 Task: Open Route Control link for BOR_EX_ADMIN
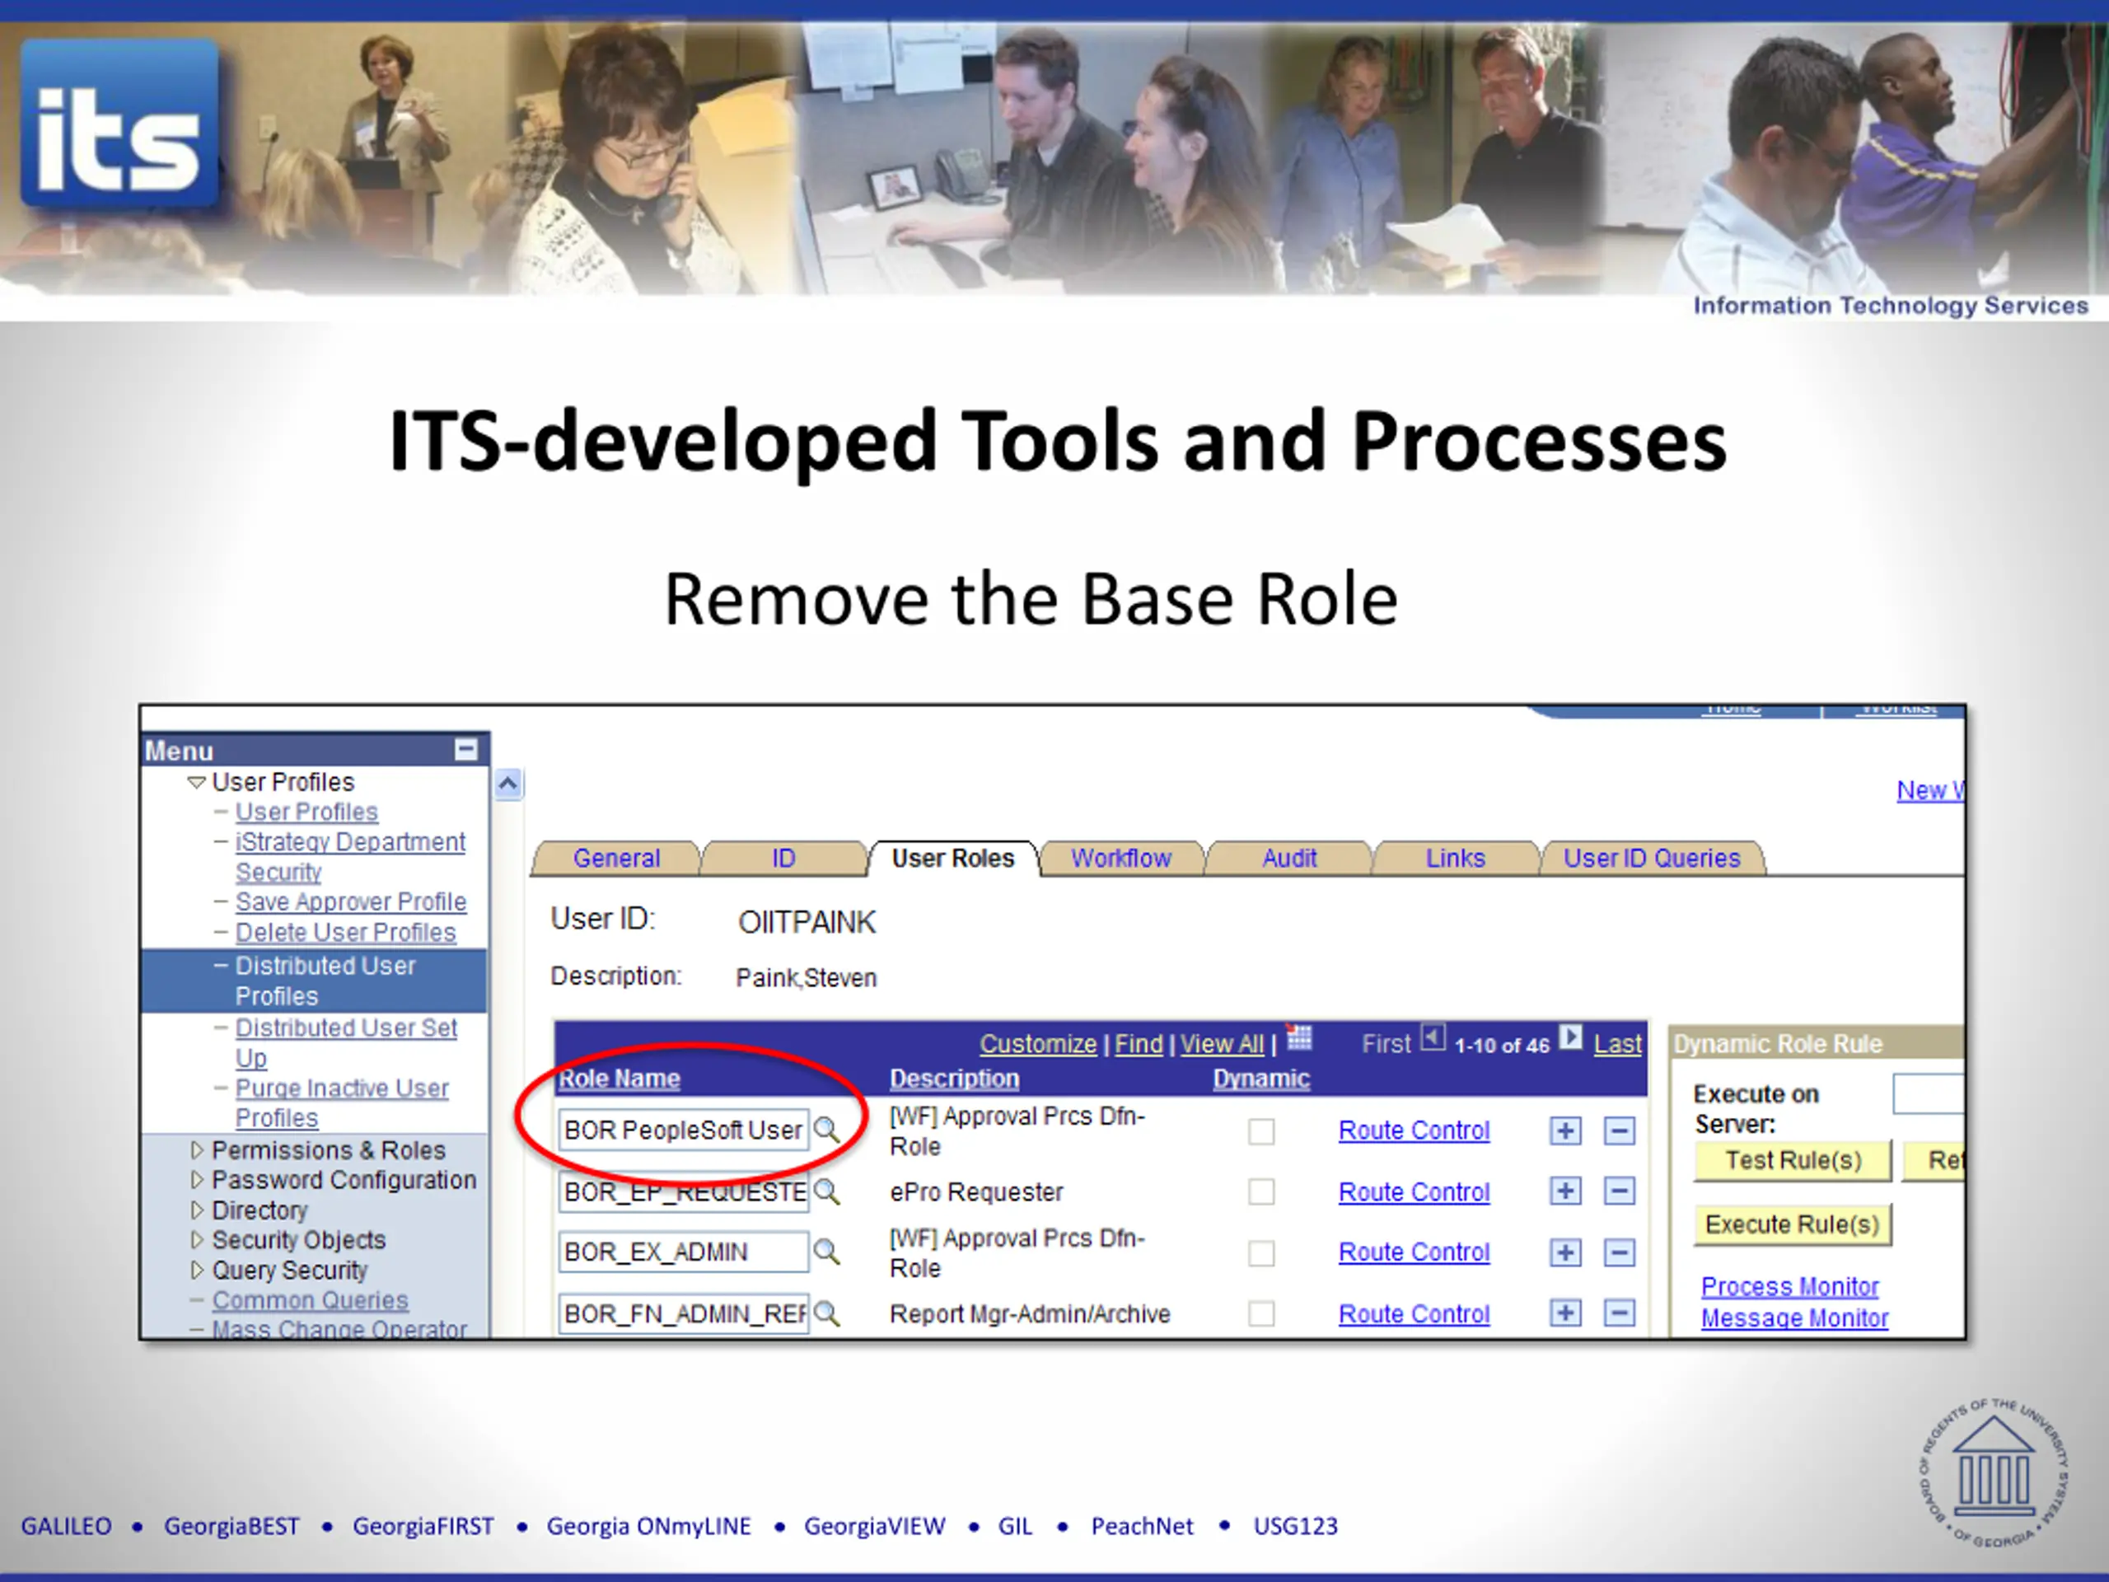pos(1414,1252)
